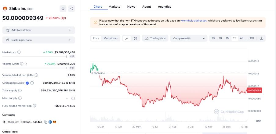Image resolution: width=276 pixels, height=134 pixels.
Task: Star Shiba Inu as a favorite
Action: (63, 9)
